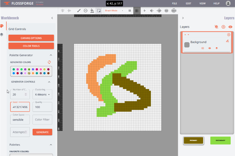Collapse the Palette Generator section
The image size is (235, 156).
(51, 55)
